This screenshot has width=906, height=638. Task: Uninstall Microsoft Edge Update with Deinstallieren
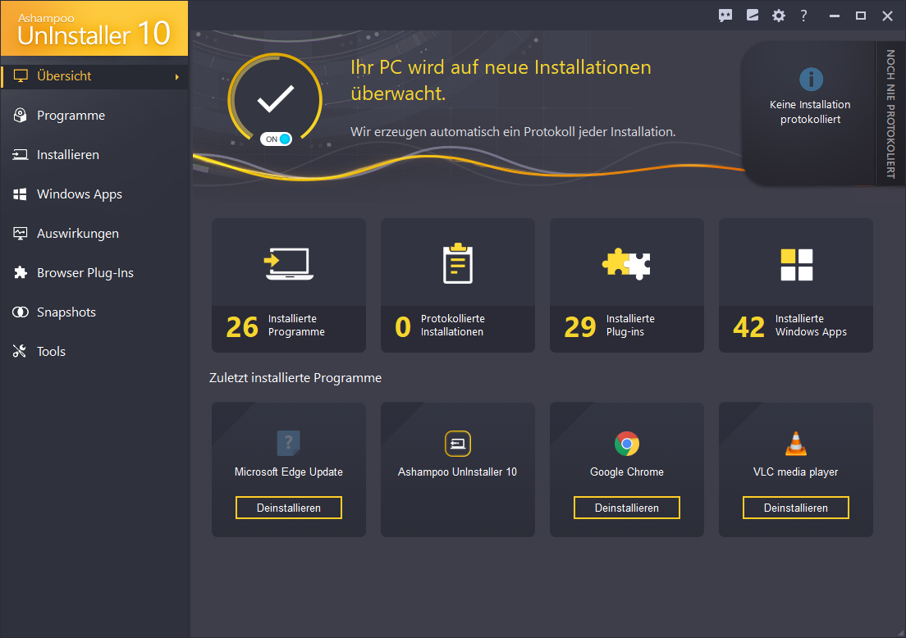[288, 508]
